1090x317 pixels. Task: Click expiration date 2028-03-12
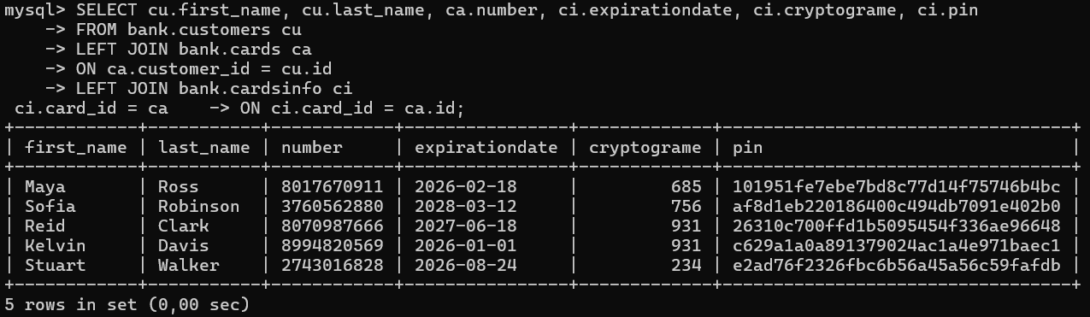(x=466, y=207)
